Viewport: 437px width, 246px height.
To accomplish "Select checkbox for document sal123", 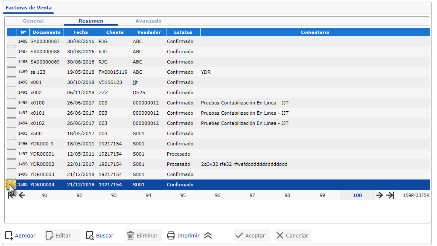I will 12,72.
